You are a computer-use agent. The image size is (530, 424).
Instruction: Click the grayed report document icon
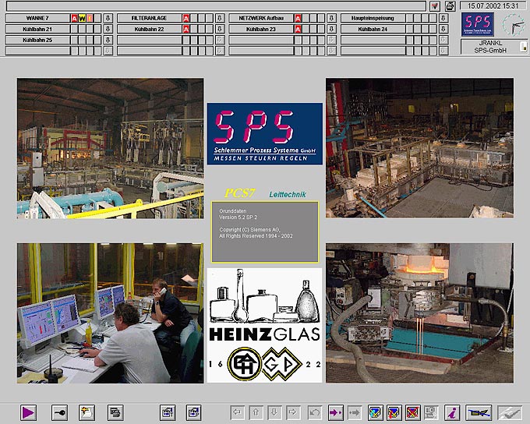pyautogui.click(x=431, y=412)
